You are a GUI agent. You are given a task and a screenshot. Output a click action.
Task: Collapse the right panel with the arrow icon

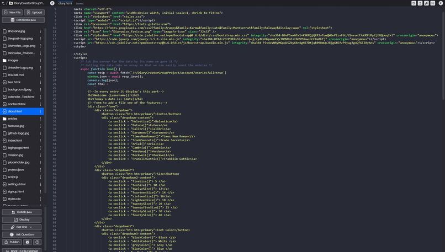(x=441, y=3)
